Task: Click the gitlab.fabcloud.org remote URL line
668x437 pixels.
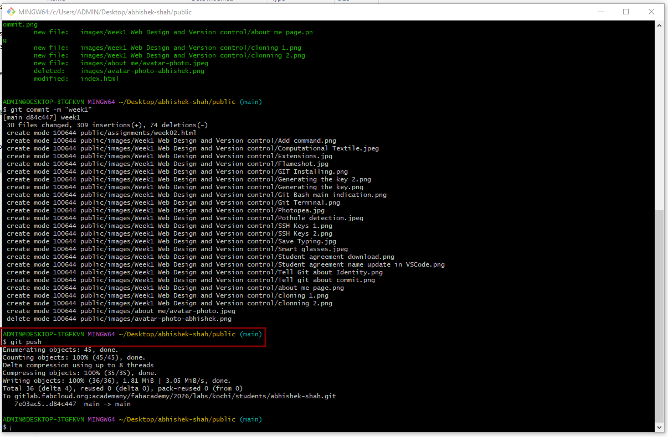Action: [x=169, y=396]
